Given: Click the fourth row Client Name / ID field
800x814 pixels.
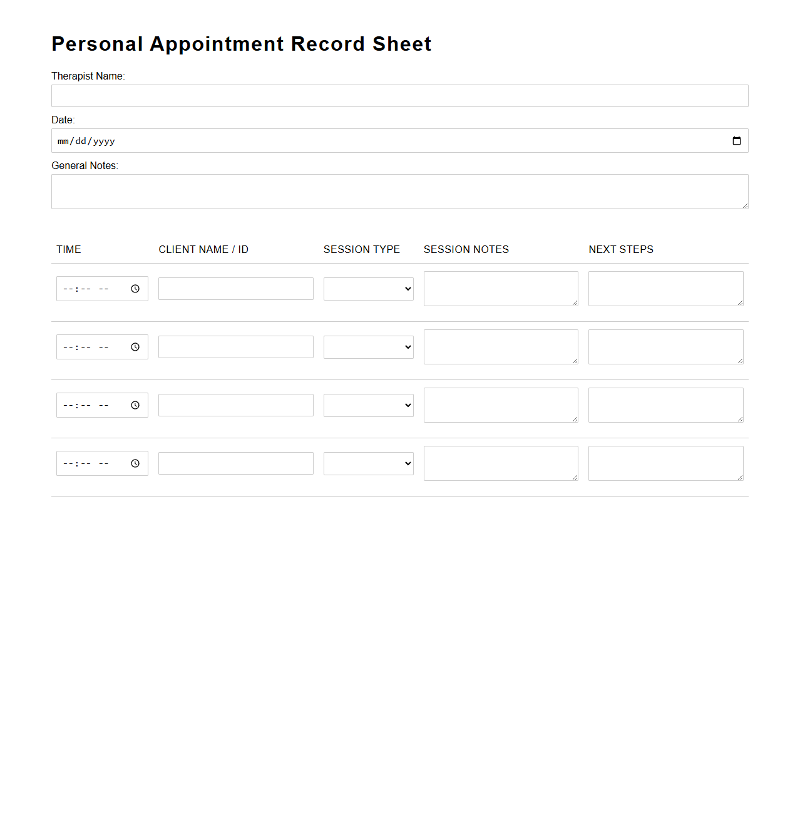Looking at the screenshot, I should (235, 463).
